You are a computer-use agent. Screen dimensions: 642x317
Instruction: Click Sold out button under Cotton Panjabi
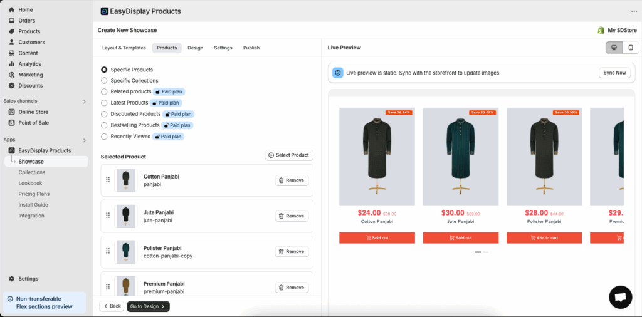pyautogui.click(x=377, y=237)
